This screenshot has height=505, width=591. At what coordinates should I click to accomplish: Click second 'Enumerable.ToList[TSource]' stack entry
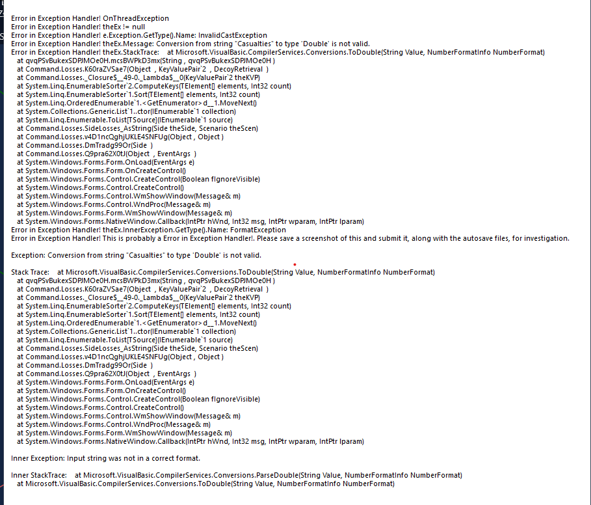[x=125, y=340]
